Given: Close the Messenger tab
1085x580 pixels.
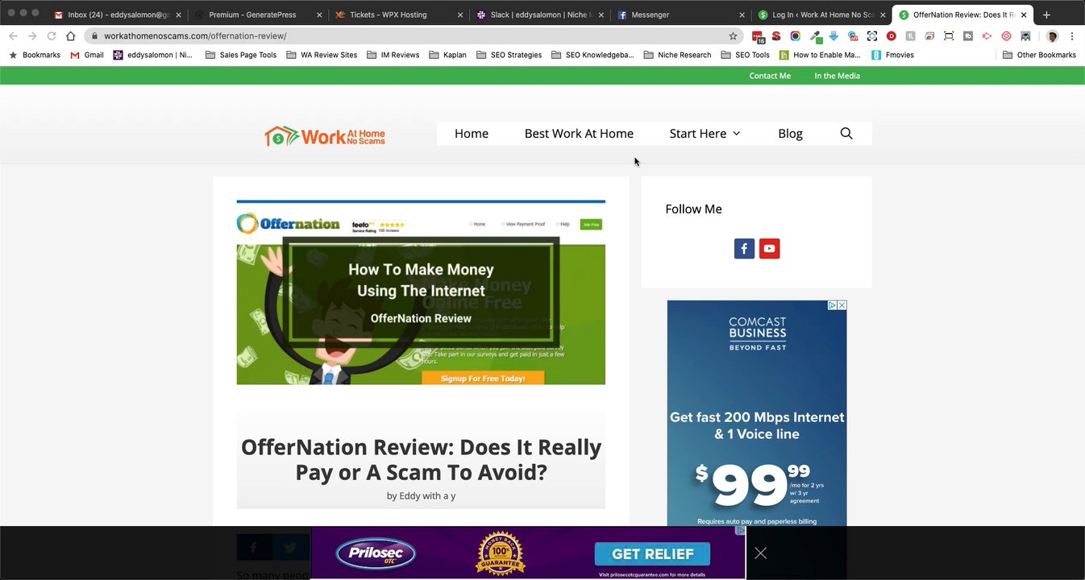Looking at the screenshot, I should tap(742, 14).
